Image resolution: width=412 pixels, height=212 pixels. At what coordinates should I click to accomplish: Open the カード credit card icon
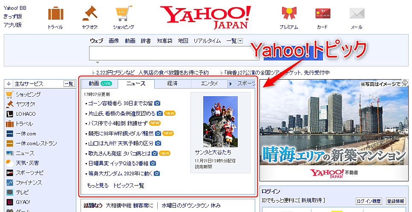pyautogui.click(x=323, y=13)
